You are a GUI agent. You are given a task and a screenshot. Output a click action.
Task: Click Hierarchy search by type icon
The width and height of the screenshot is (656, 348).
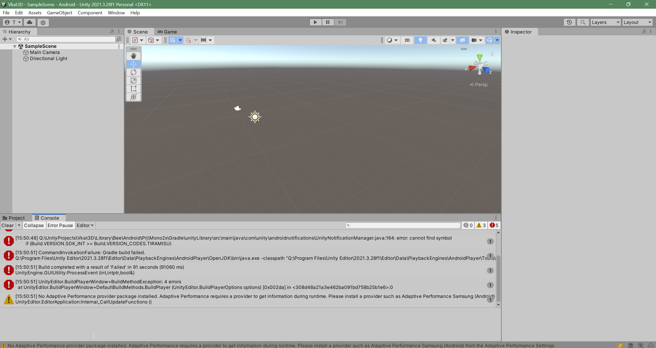[x=119, y=39]
